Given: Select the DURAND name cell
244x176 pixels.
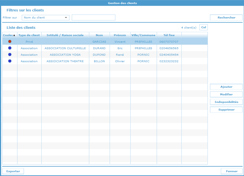Looking at the screenshot, I should pos(99,48).
